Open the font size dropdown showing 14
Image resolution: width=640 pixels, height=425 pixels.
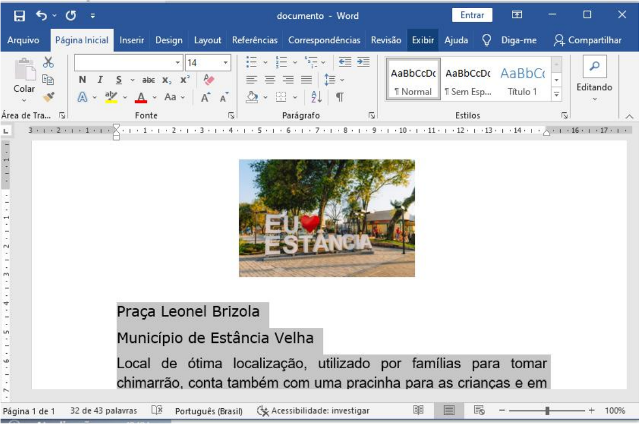pos(226,63)
